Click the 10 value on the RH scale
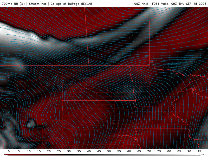208x156 pixels. click(29, 151)
